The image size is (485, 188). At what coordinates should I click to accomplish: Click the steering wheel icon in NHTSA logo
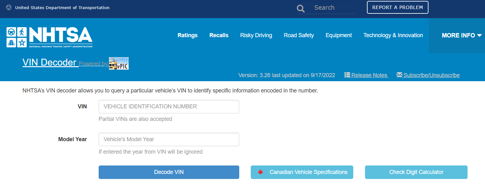click(12, 32)
